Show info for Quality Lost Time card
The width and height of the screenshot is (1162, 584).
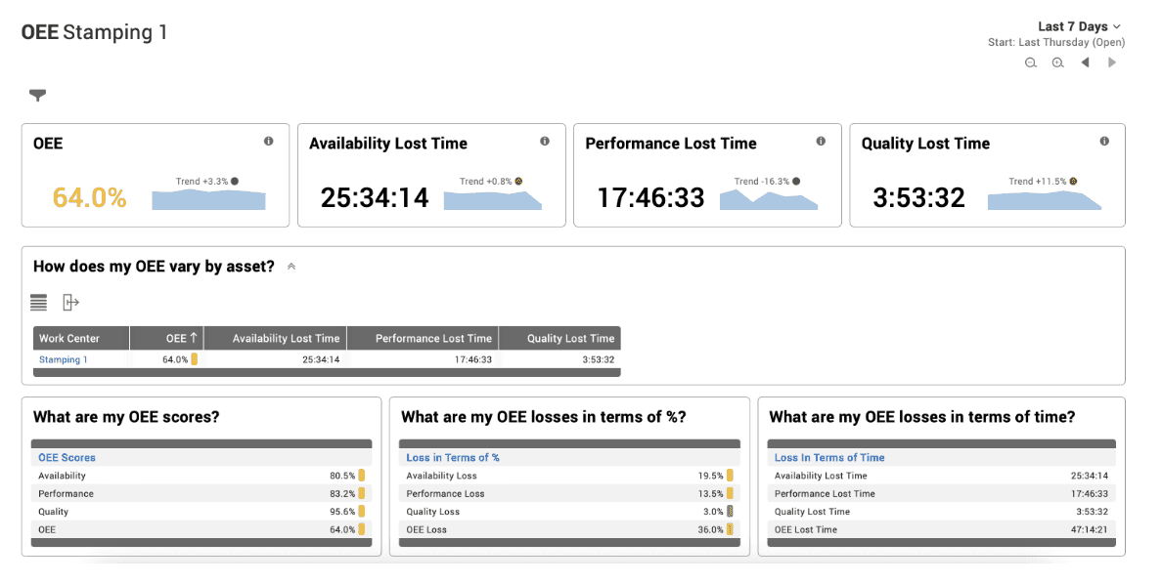coord(1104,141)
